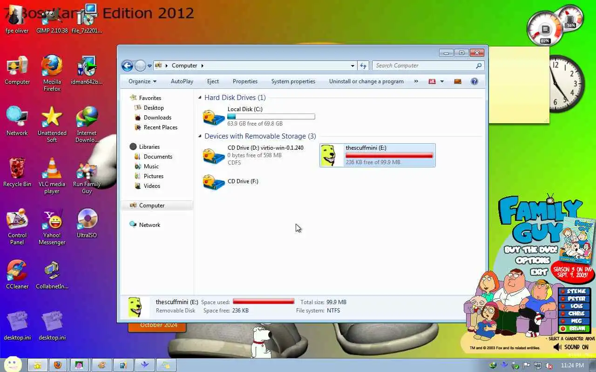Click the network tray icon
This screenshot has width=596, height=372.
(538, 365)
